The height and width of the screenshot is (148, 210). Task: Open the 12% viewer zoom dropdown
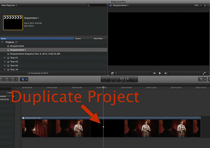pos(198,5)
